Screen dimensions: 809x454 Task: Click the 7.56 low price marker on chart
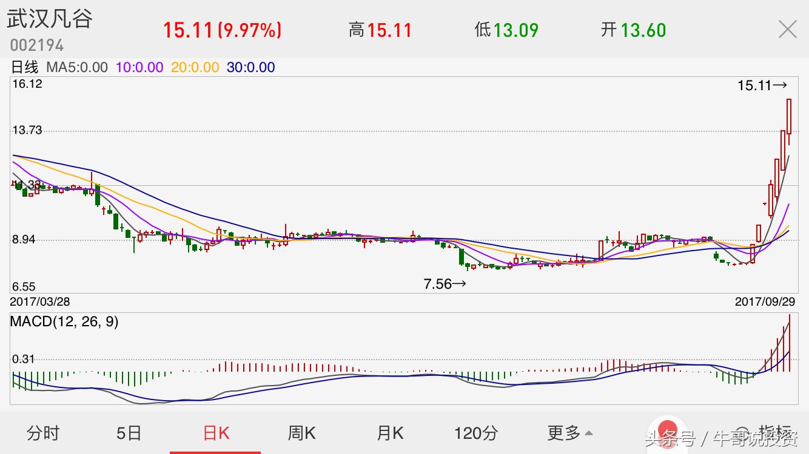pos(445,284)
